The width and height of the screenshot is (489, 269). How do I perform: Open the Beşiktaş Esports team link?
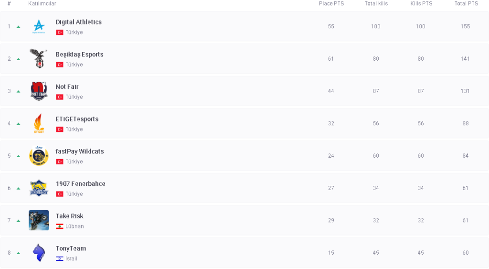(x=79, y=54)
